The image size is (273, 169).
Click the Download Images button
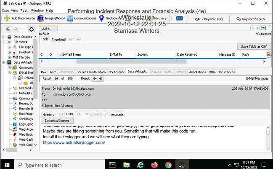[x=57, y=121]
